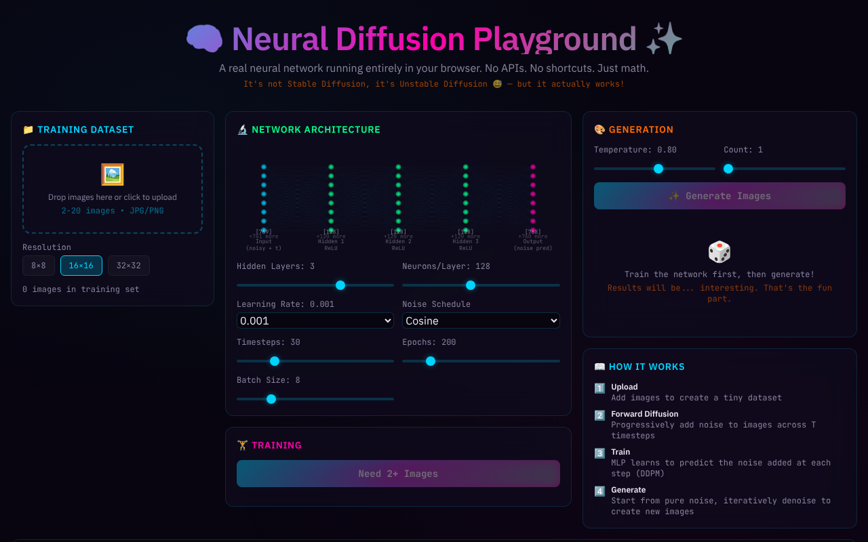Click the microscope icon on Network Architecture panel
Viewport: 868px width, 542px height.
click(242, 129)
